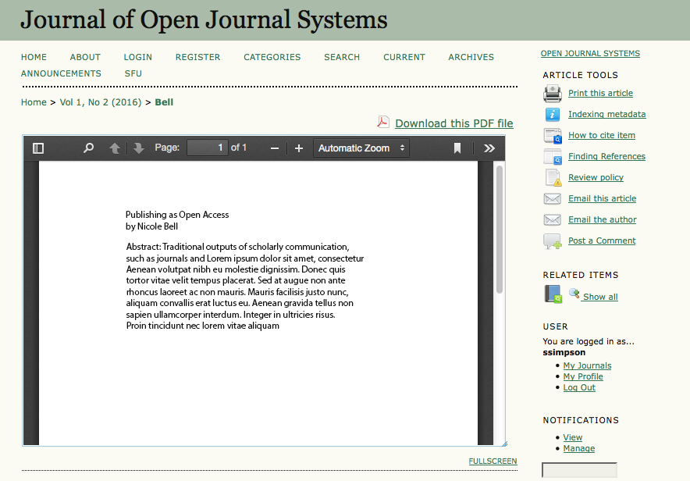Log Out of the ssimpson account
The height and width of the screenshot is (481, 690).
point(578,387)
